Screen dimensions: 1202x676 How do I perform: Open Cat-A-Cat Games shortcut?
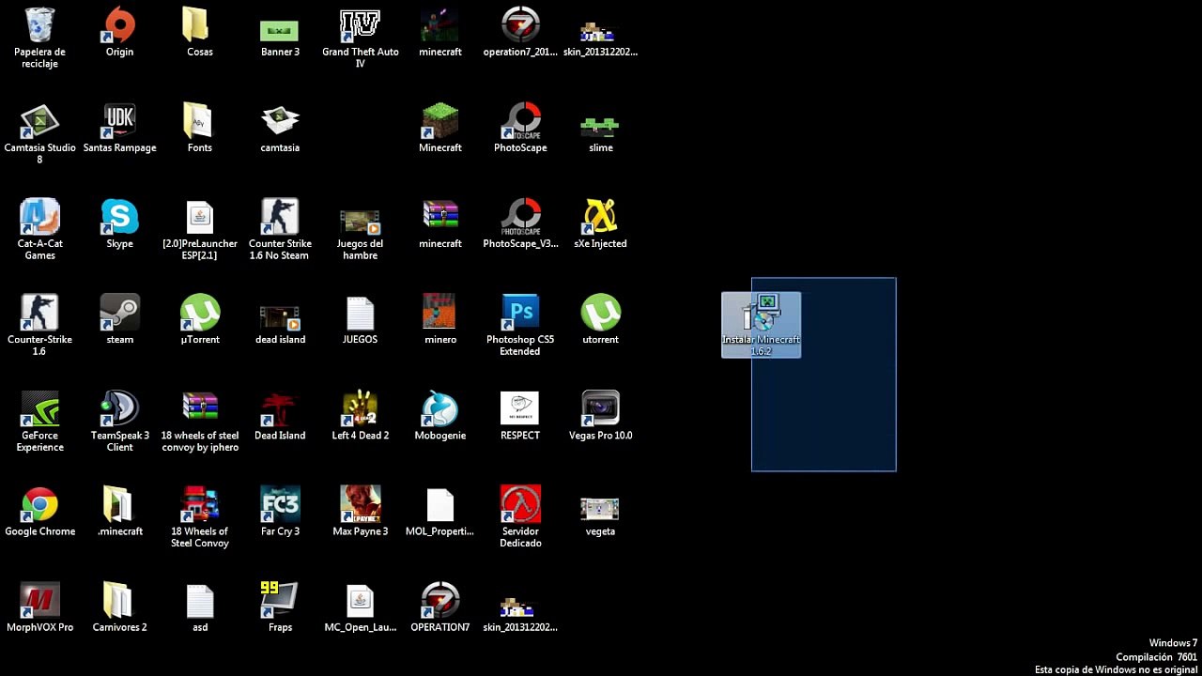coord(39,230)
